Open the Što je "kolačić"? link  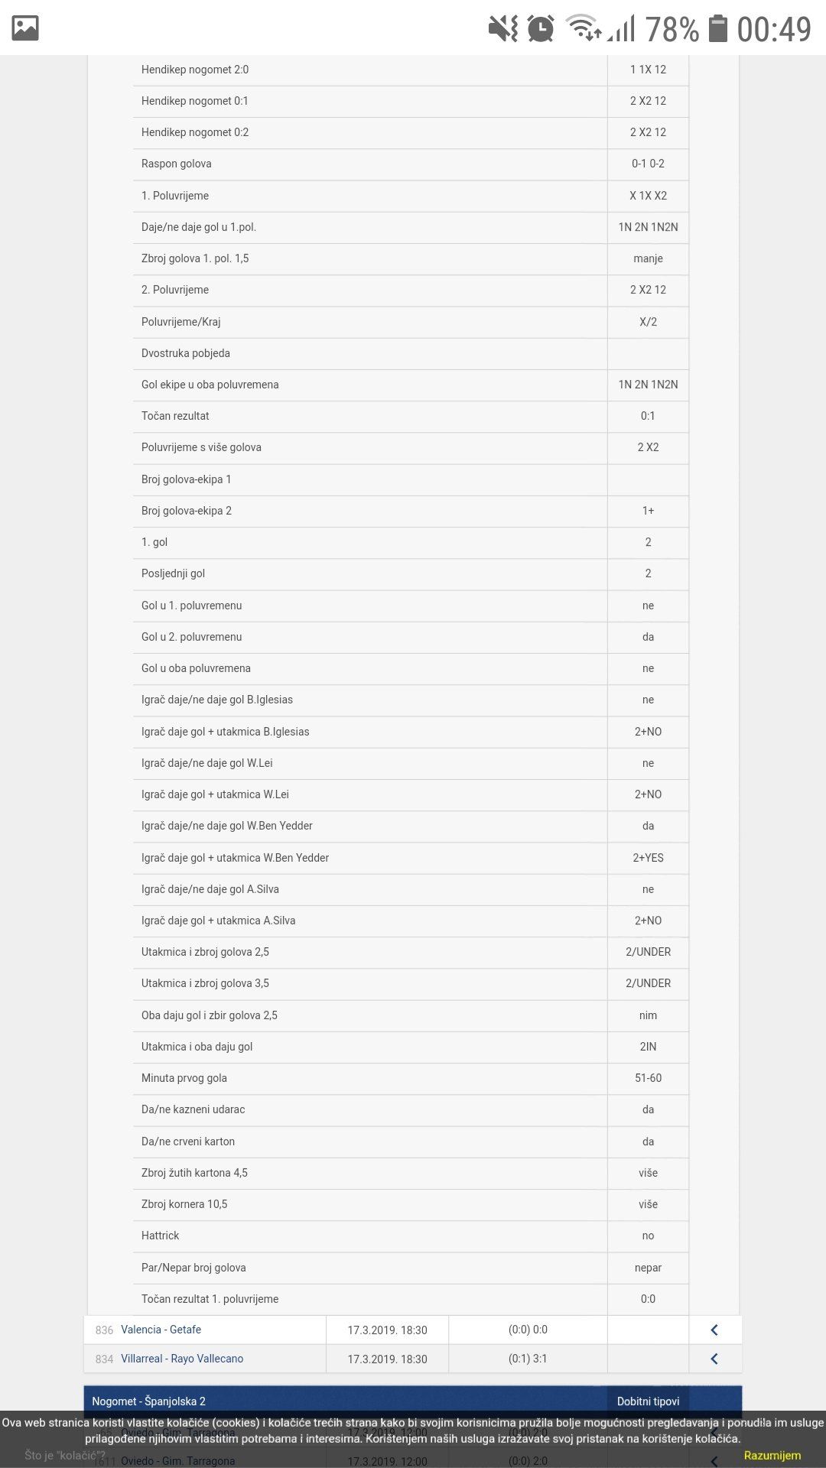[x=65, y=1455]
